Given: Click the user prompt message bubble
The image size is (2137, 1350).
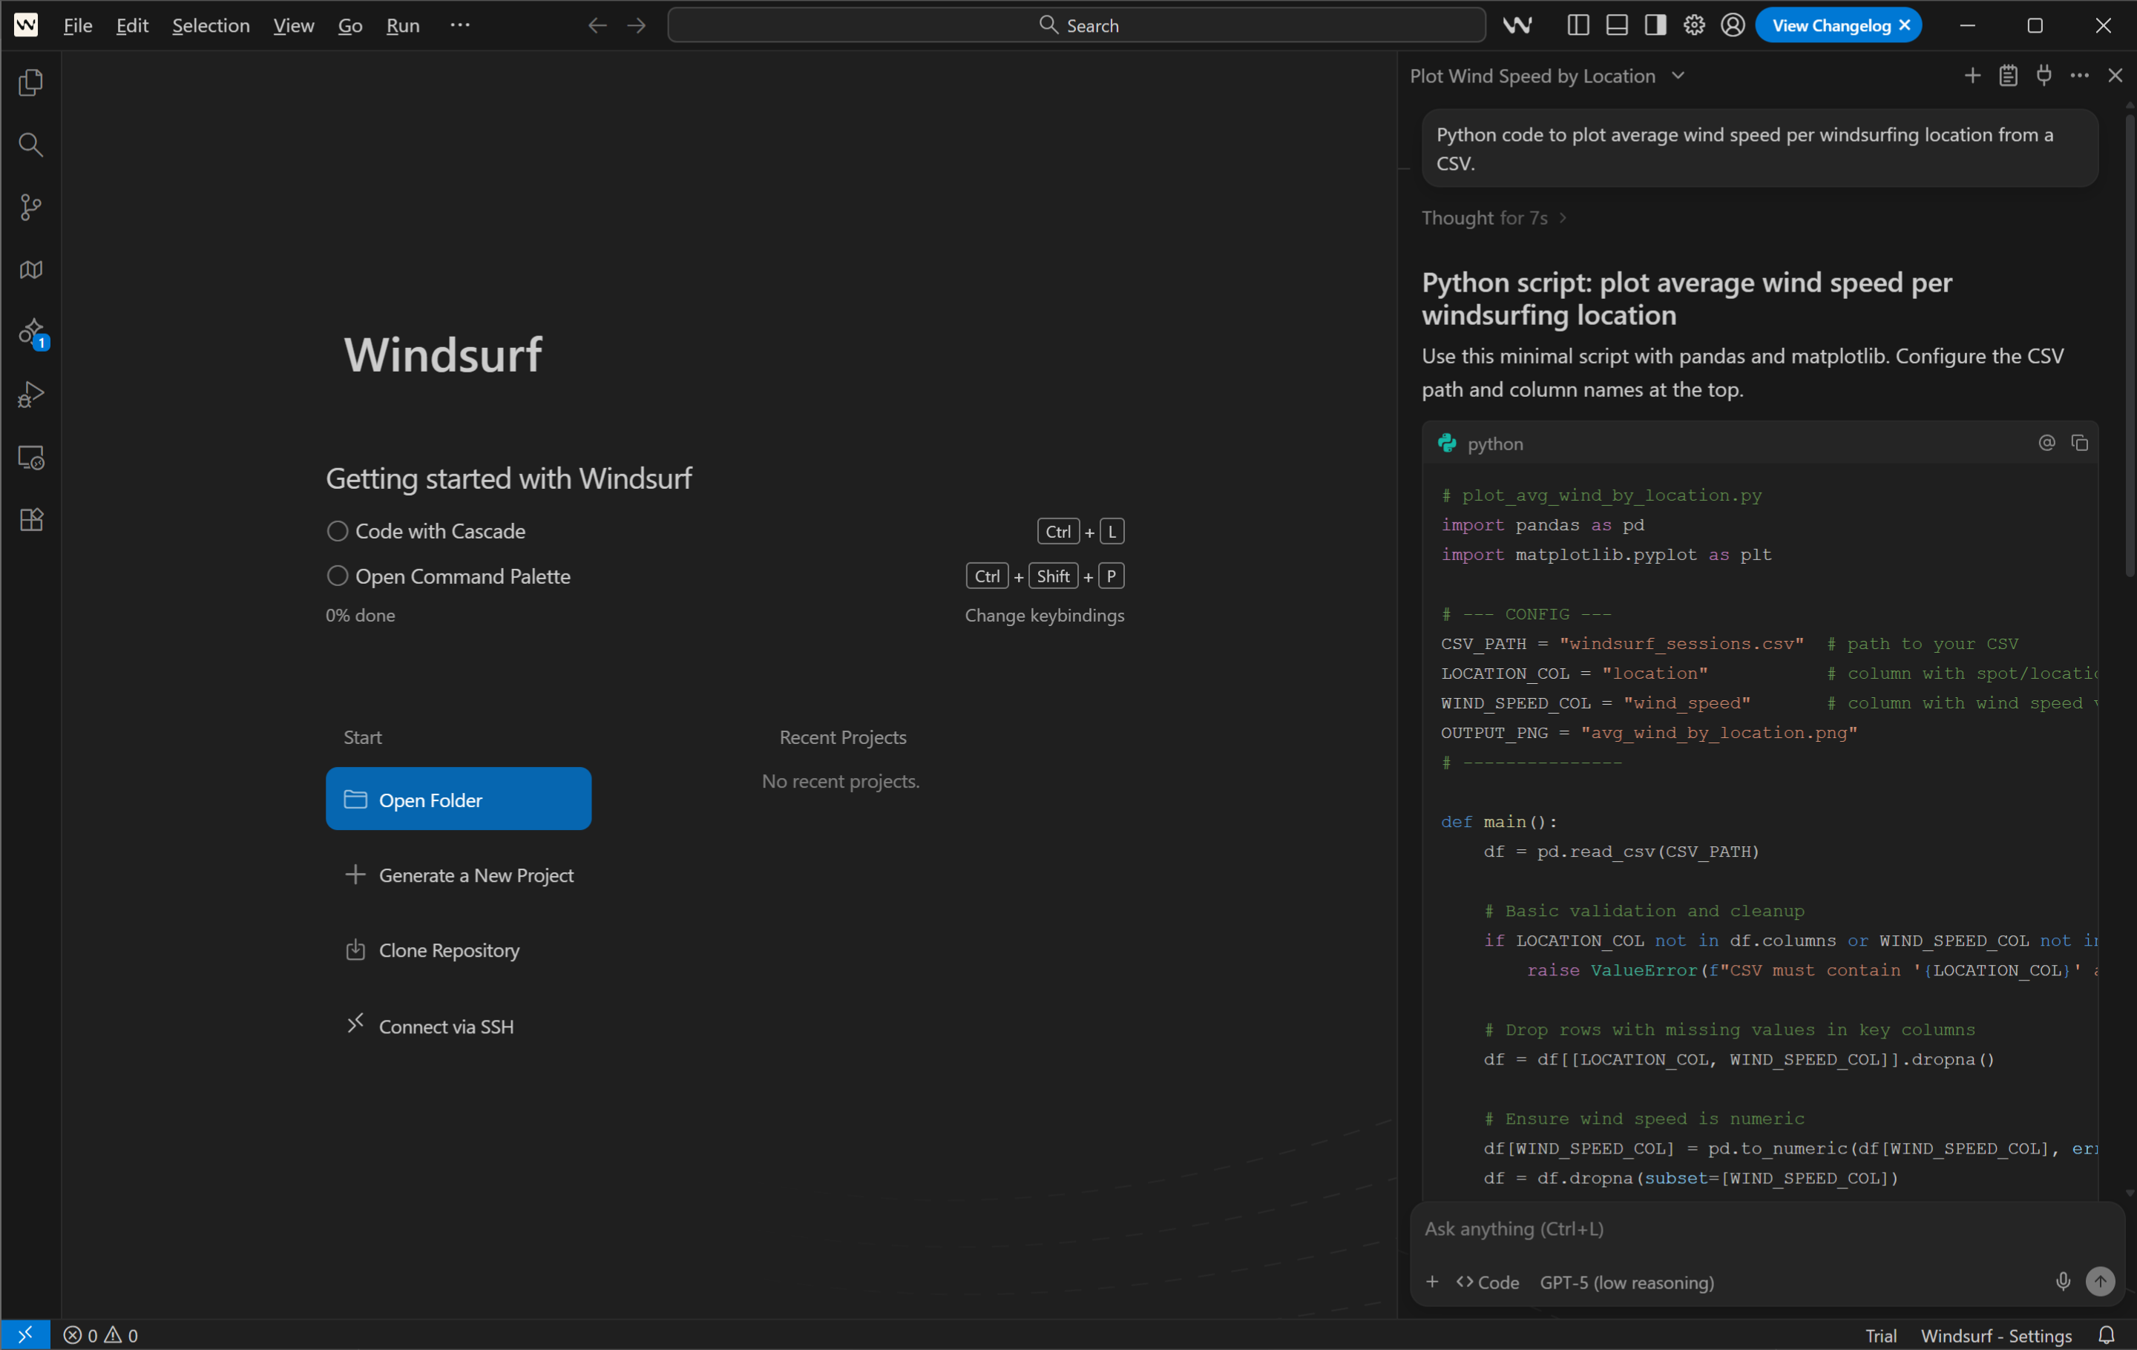Looking at the screenshot, I should coord(1760,148).
